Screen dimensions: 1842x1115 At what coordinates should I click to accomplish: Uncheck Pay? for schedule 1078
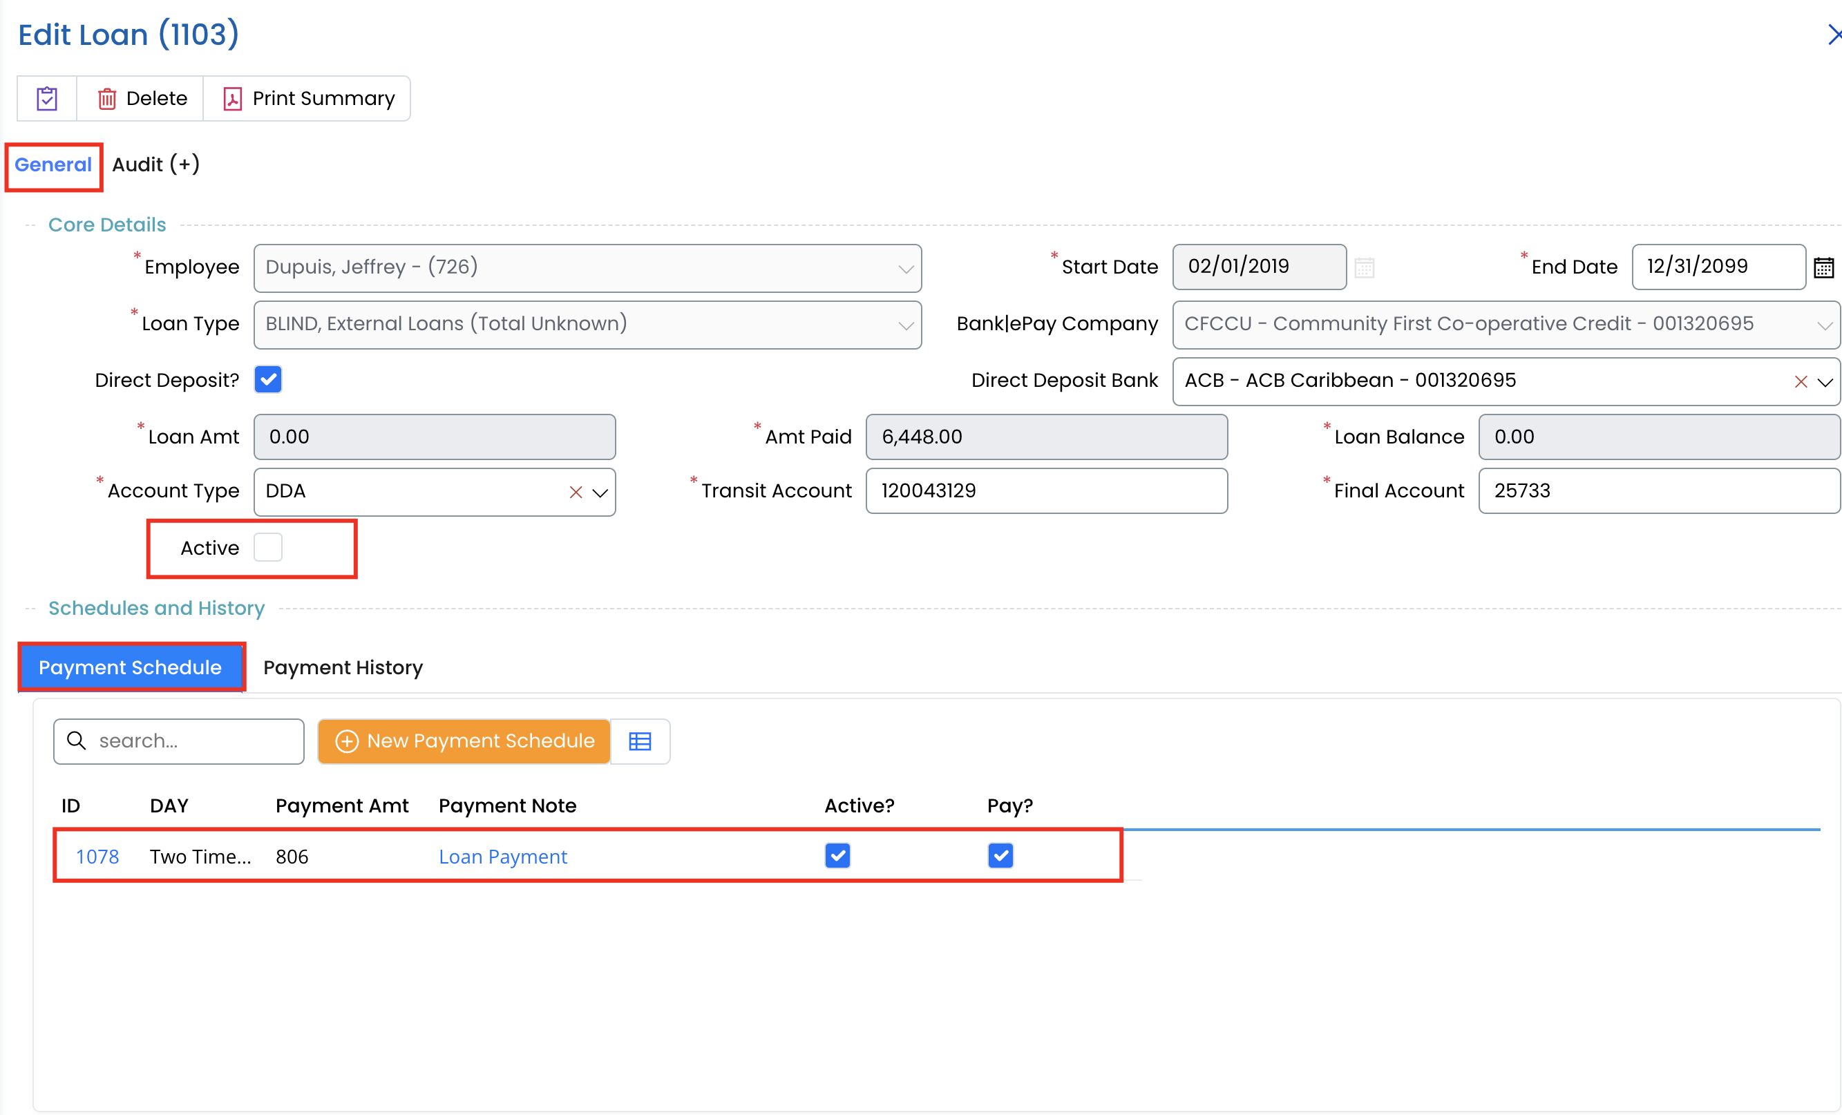(x=1000, y=856)
